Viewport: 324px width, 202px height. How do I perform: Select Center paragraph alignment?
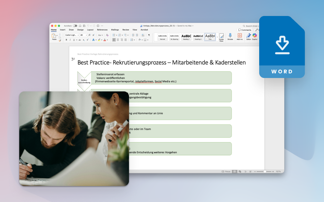click(118, 40)
